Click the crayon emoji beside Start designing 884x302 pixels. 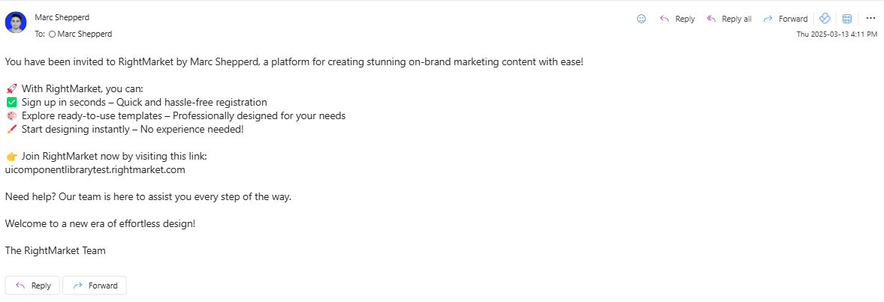pyautogui.click(x=11, y=129)
